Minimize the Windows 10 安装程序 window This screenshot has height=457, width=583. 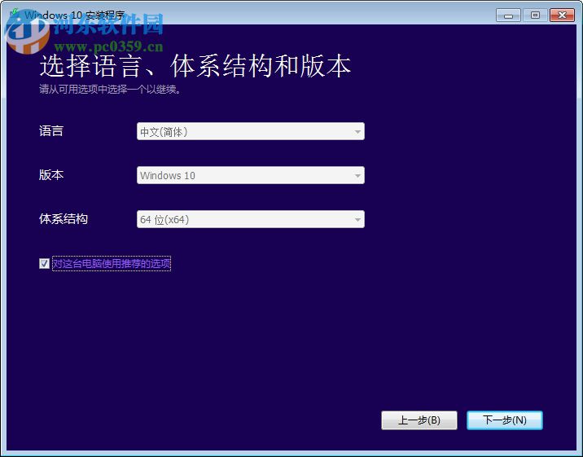(x=508, y=15)
